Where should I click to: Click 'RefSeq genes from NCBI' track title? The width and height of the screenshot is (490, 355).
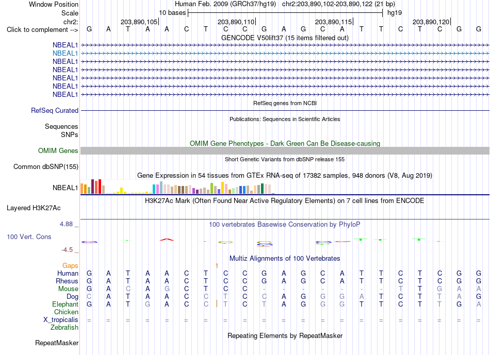285,103
